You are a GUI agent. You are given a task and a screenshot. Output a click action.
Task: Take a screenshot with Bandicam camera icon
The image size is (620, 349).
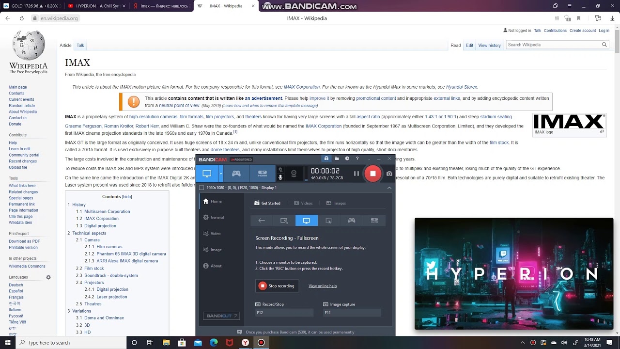point(389,174)
